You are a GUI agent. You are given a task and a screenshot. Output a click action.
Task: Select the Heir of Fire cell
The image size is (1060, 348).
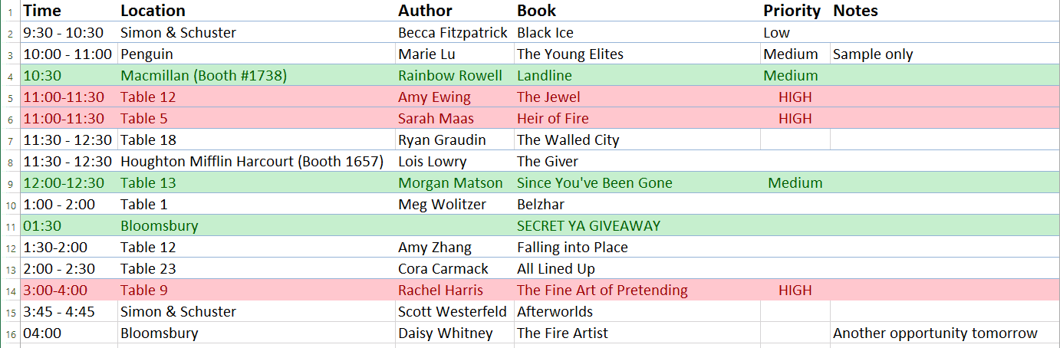[x=552, y=119]
